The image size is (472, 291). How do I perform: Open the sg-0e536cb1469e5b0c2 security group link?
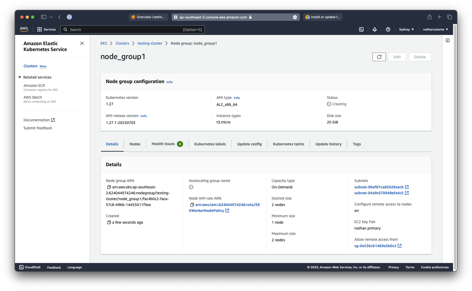tap(375, 246)
